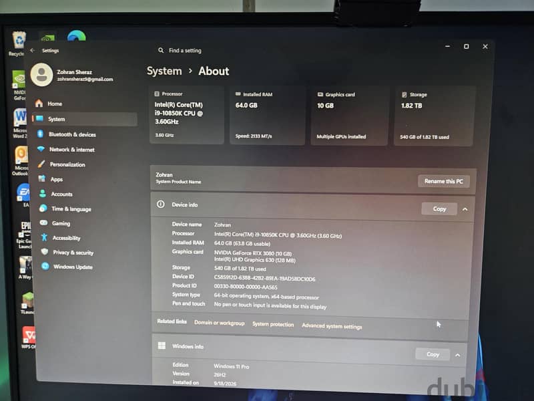Copy the Device info details
This screenshot has width=534, height=401.
439,209
